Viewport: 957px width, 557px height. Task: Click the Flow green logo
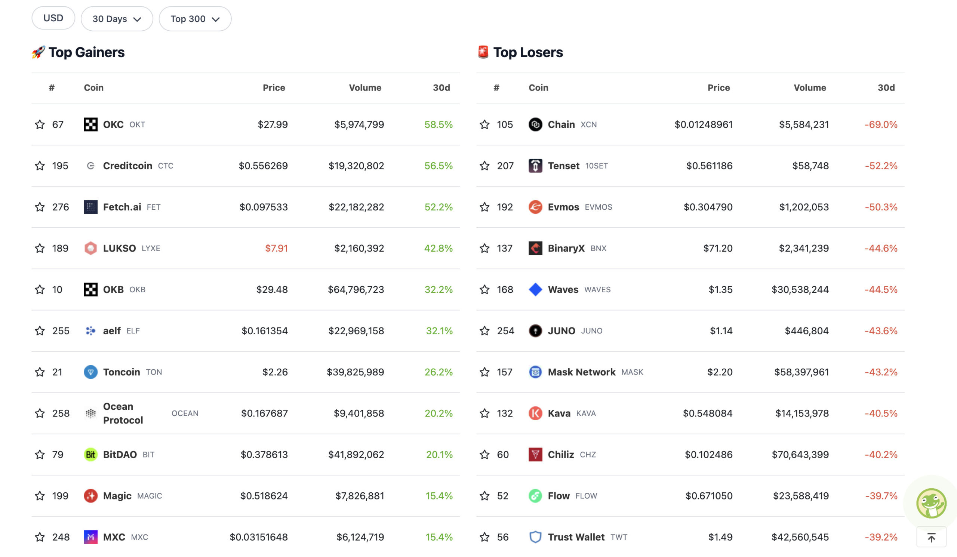tap(535, 496)
